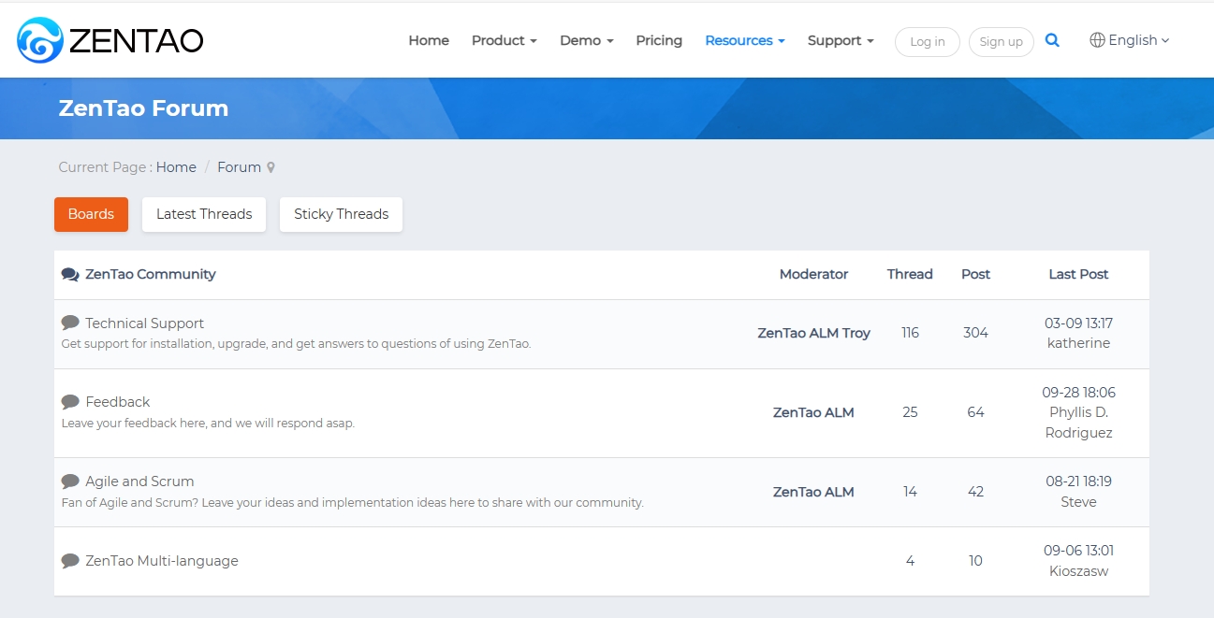Image resolution: width=1214 pixels, height=618 pixels.
Task: Click the thread count 14
Action: point(910,492)
